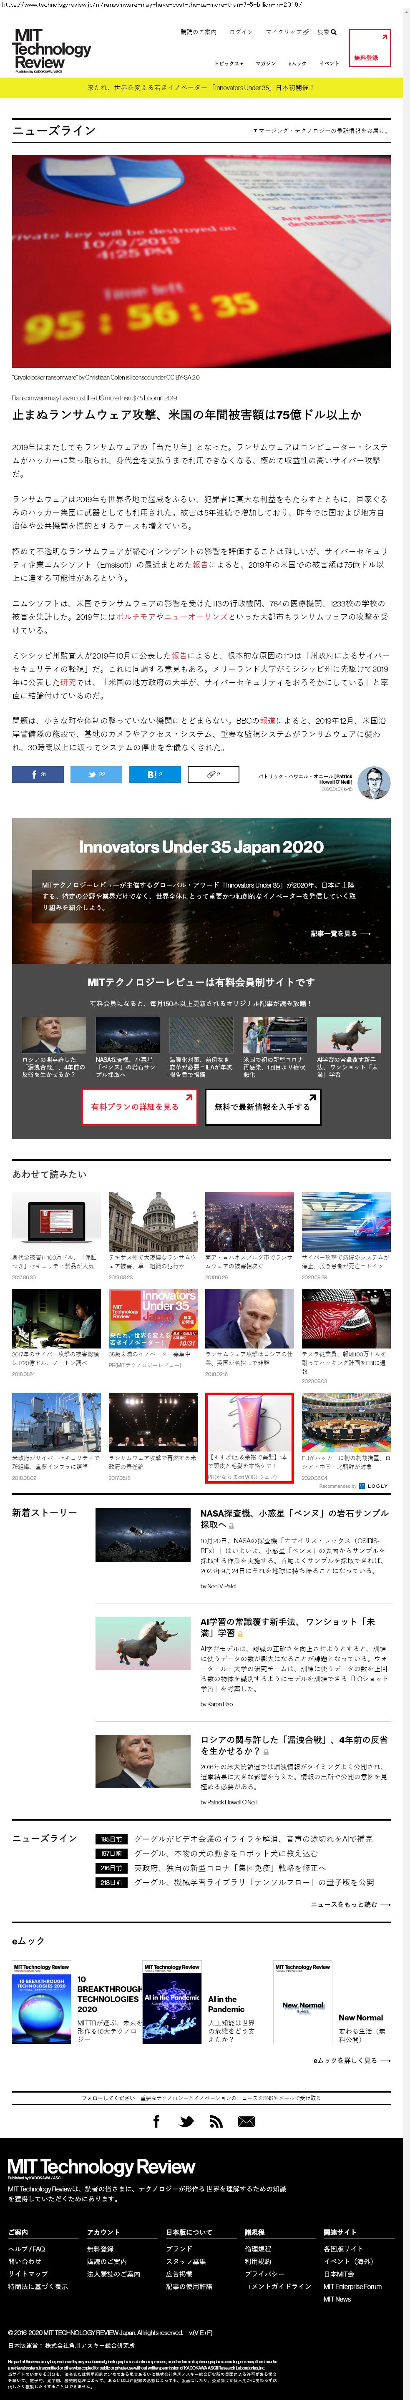Image resolution: width=410 pixels, height=2400 pixels.
Task: Expand the トピックス menu
Action: coord(228,63)
